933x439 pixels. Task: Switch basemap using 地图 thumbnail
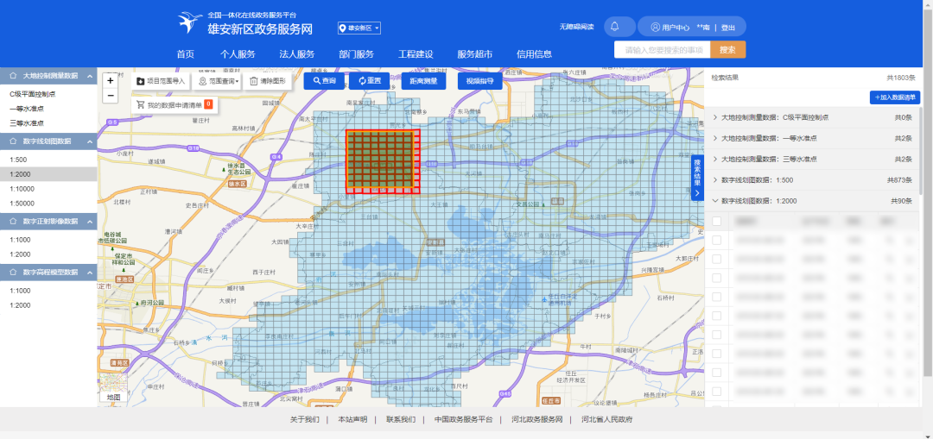[113, 388]
